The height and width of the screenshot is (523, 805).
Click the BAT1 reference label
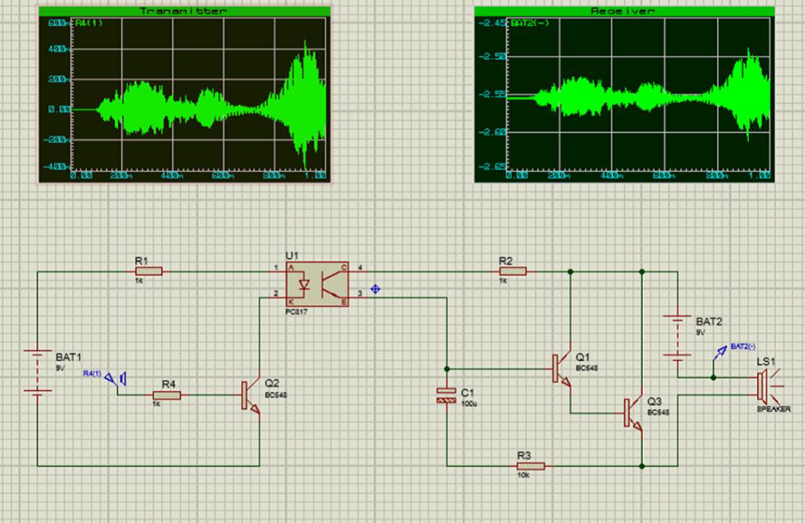click(x=69, y=357)
